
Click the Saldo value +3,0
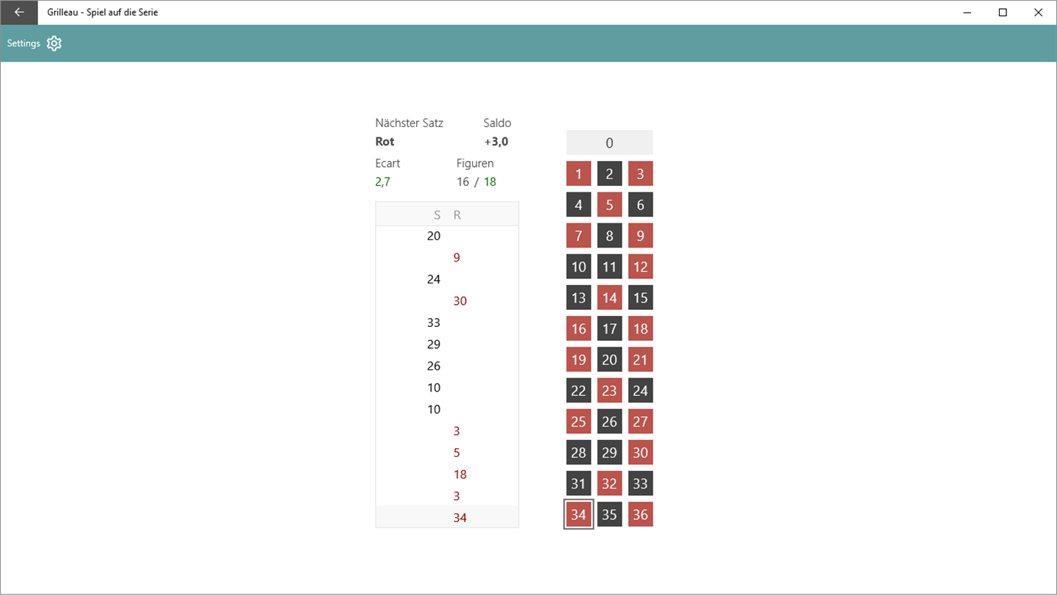point(496,142)
